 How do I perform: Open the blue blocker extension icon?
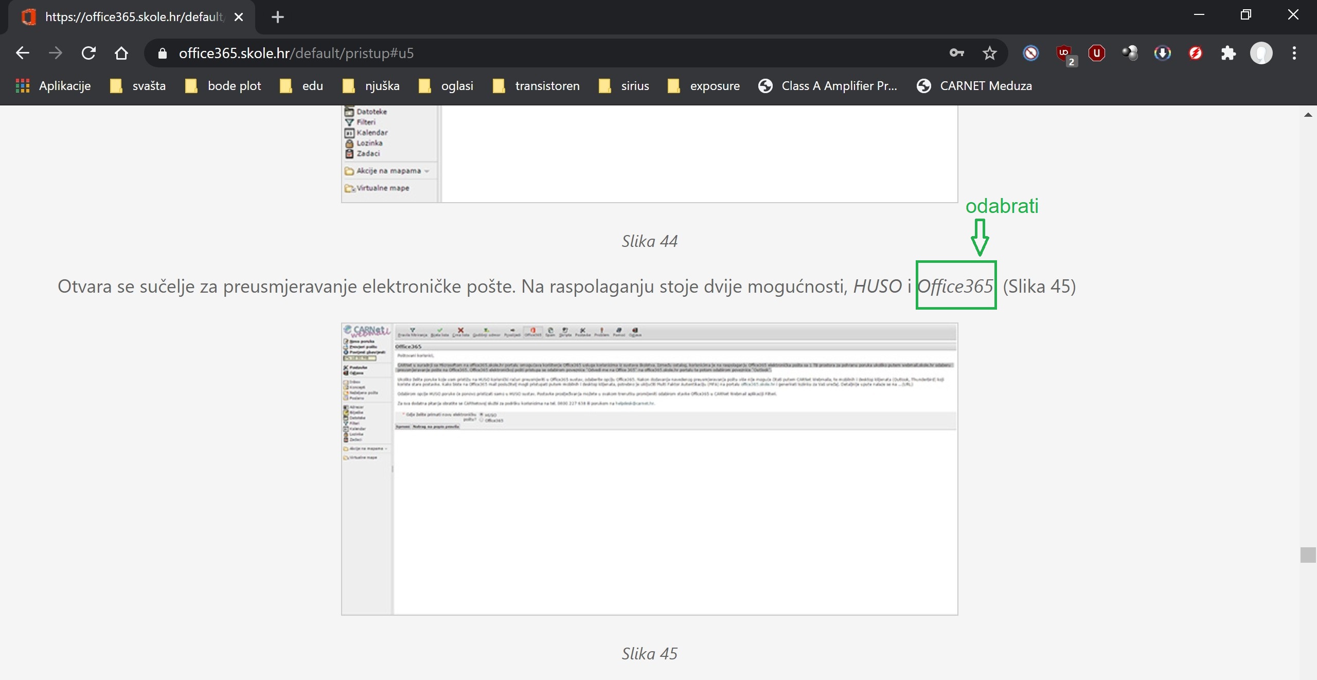click(1031, 53)
